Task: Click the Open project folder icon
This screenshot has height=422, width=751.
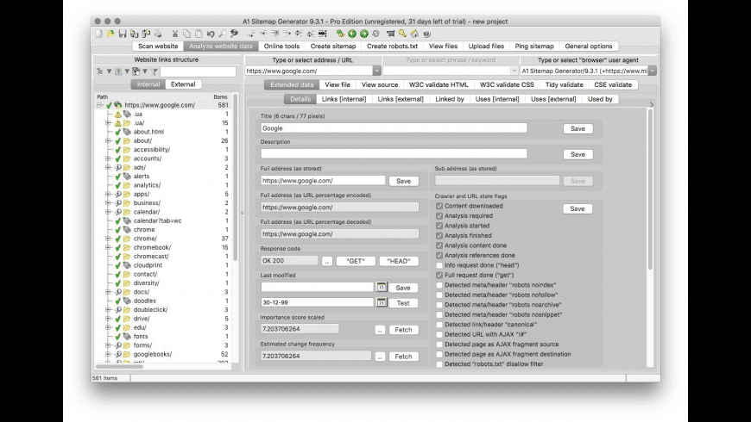Action: tap(110, 34)
